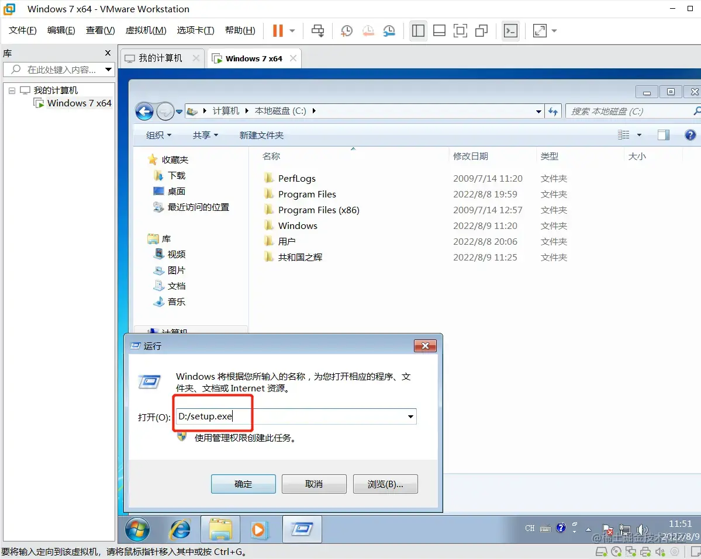The image size is (701, 559).
Task: Click the Explorer back arrow button
Action: pos(144,111)
